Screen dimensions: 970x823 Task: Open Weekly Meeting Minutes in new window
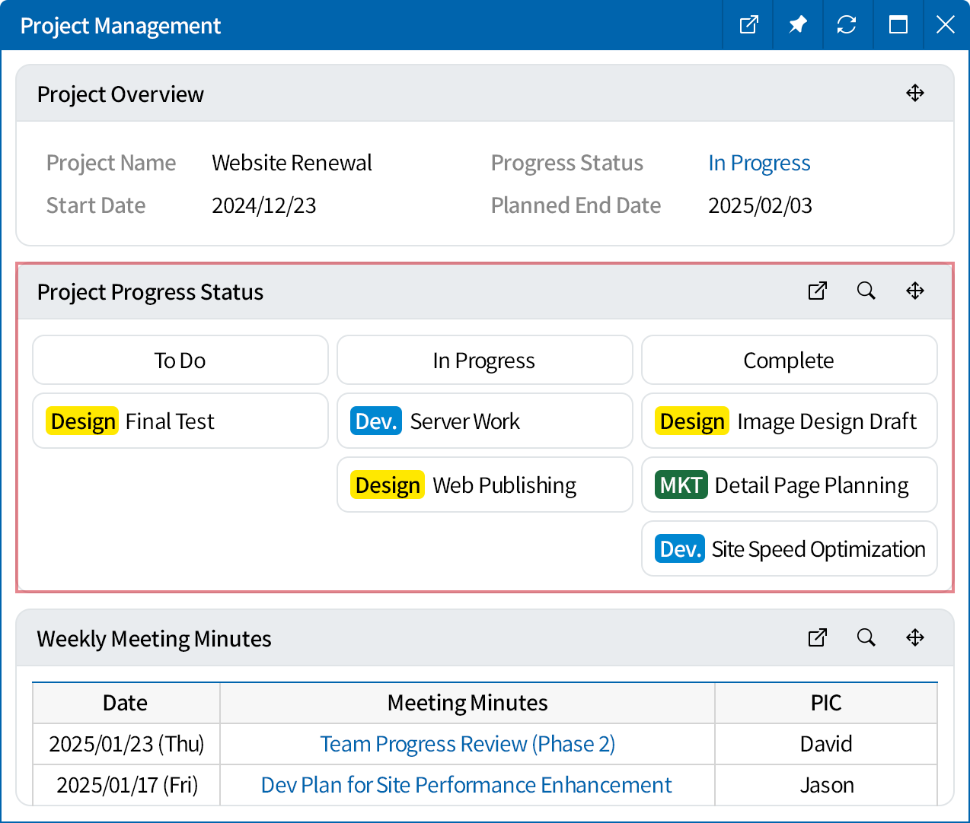817,638
